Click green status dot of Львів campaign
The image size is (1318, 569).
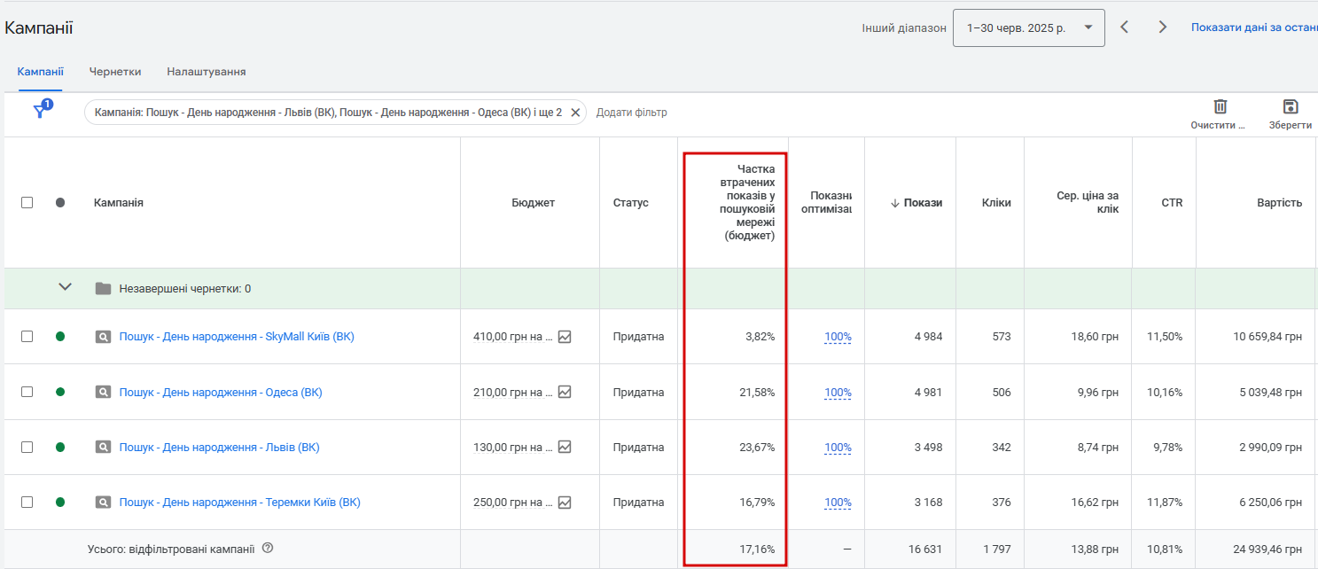pos(60,448)
